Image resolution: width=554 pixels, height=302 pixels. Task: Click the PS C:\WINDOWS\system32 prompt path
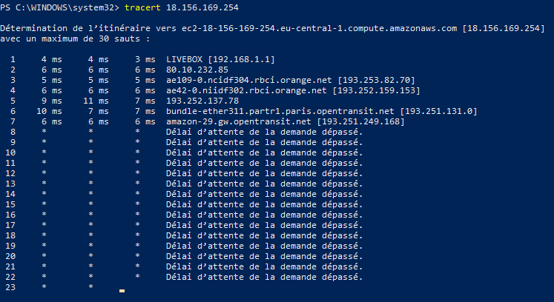pyautogui.click(x=57, y=7)
